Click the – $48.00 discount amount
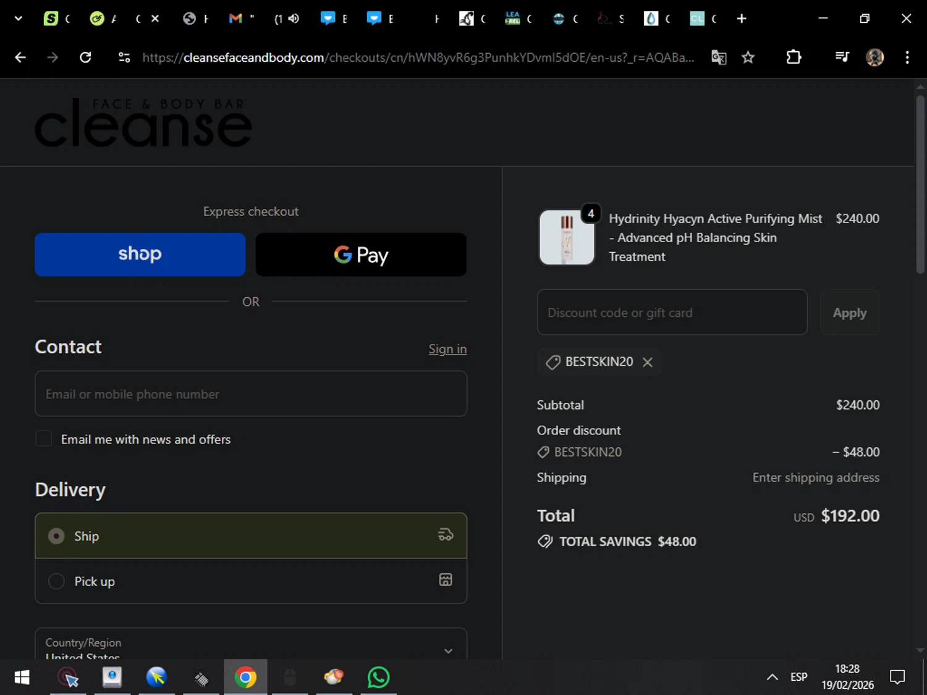 click(x=856, y=452)
